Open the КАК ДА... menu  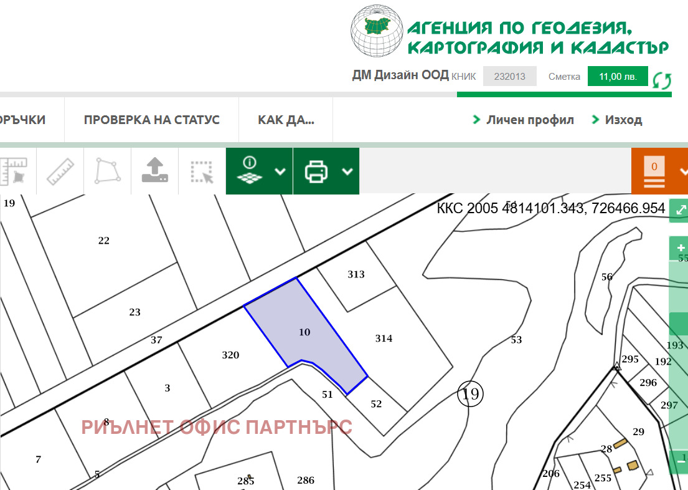(286, 119)
